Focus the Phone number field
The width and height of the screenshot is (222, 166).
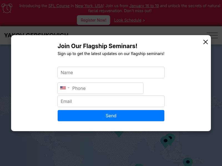100,88
